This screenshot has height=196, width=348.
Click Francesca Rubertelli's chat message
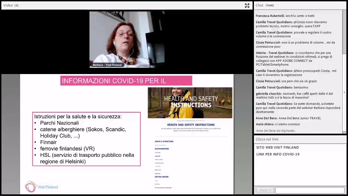pyautogui.click(x=285, y=16)
